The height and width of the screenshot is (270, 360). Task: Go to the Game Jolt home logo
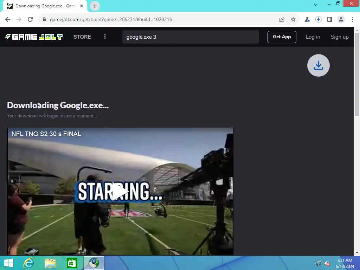click(x=34, y=37)
